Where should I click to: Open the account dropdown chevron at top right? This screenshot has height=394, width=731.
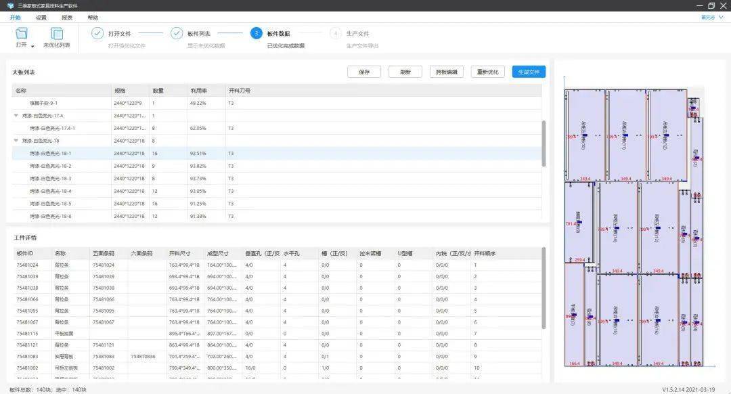click(x=722, y=17)
